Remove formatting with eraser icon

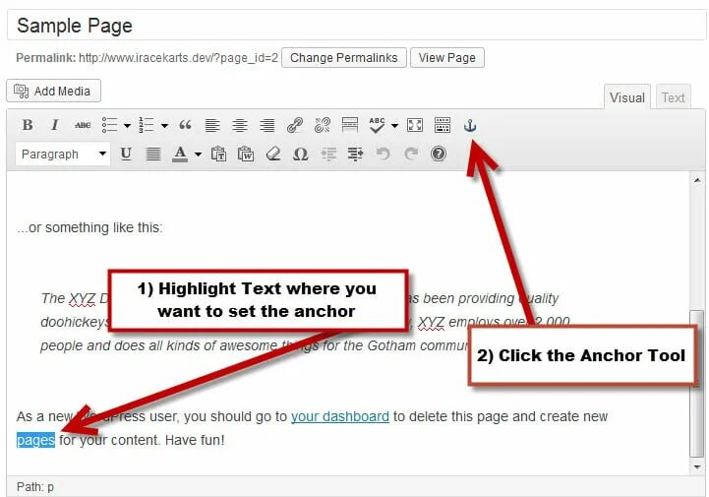273,154
